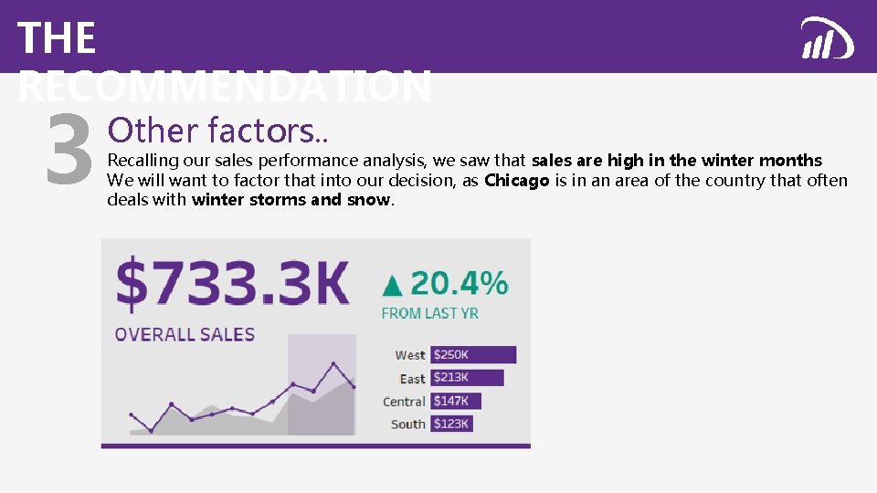Click the 'FROM LAST YR' label
This screenshot has height=493, width=877.
click(x=429, y=313)
